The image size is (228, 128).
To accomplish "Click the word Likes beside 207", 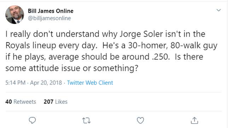I will point(61,102).
